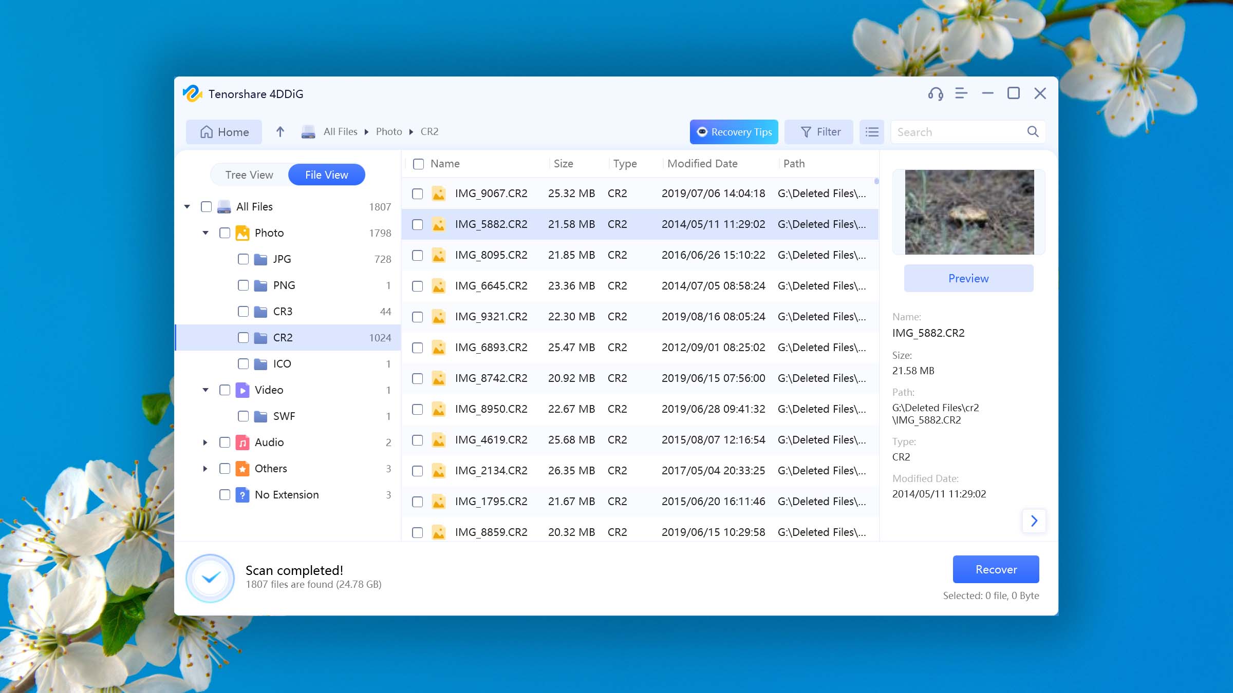
Task: Click the mushroom photo preview thumbnail
Action: [x=969, y=212]
